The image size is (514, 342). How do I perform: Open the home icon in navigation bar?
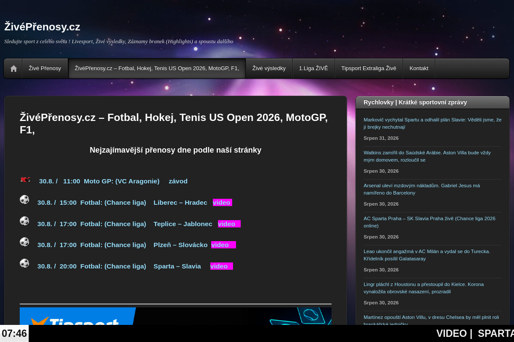13,68
